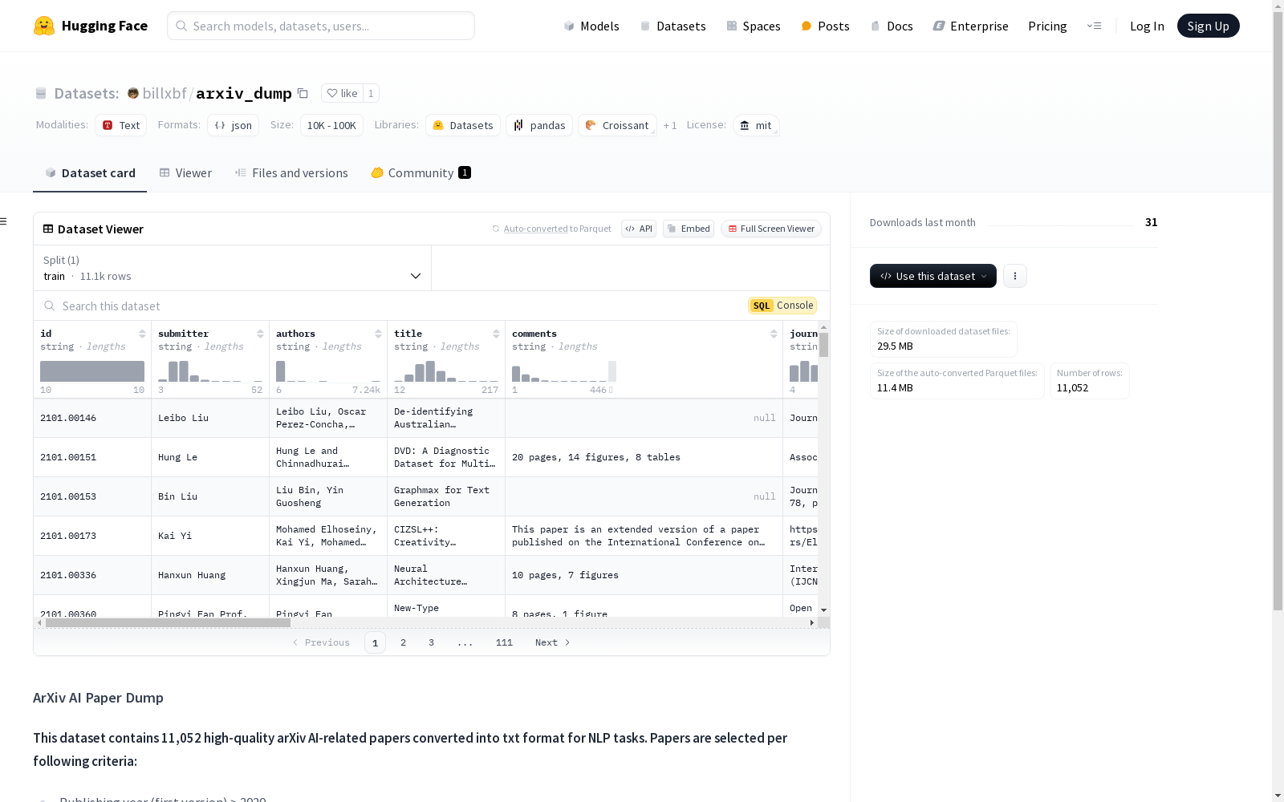Open the Docs page
This screenshot has width=1284, height=802.
tap(892, 26)
